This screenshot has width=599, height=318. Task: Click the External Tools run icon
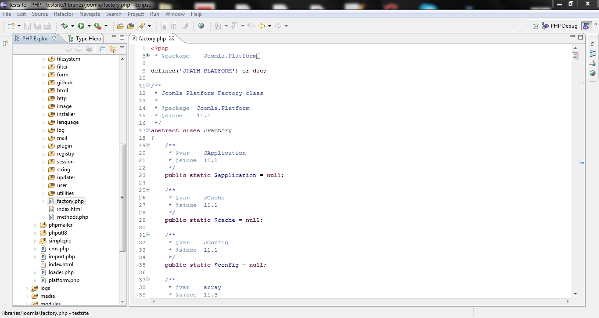98,26
